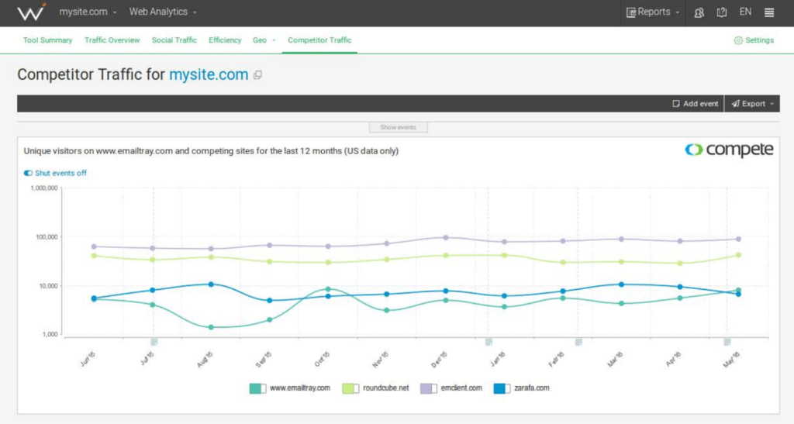
Task: Follow the mysite.com title link
Action: (209, 74)
